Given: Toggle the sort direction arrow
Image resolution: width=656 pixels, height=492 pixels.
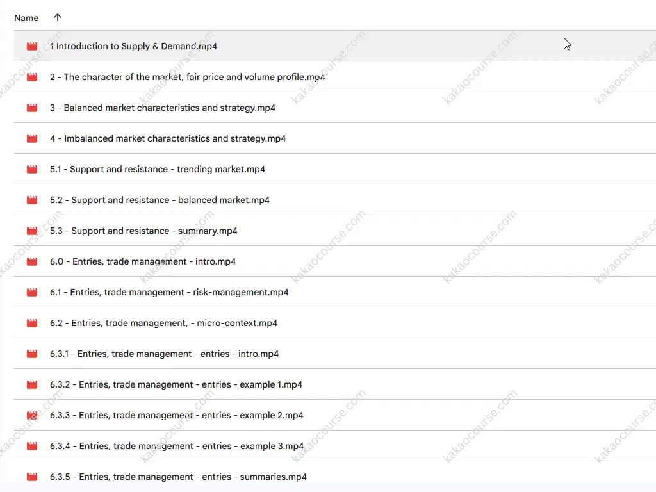Looking at the screenshot, I should [x=58, y=18].
